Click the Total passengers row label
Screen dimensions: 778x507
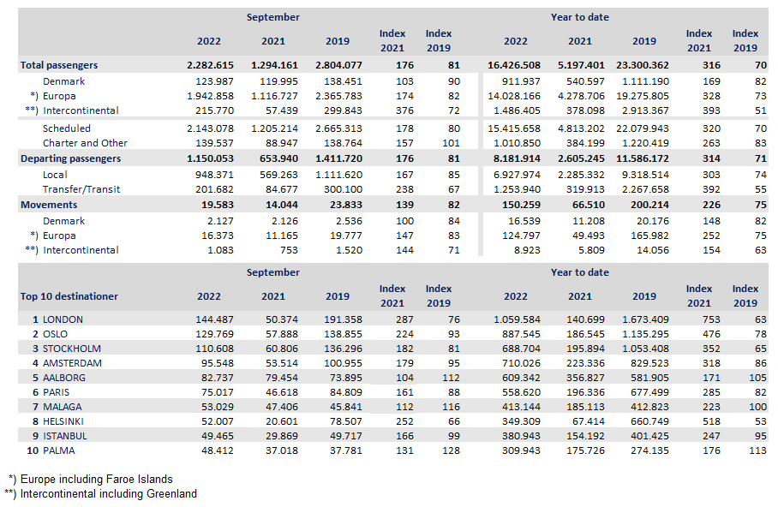pyautogui.click(x=59, y=65)
